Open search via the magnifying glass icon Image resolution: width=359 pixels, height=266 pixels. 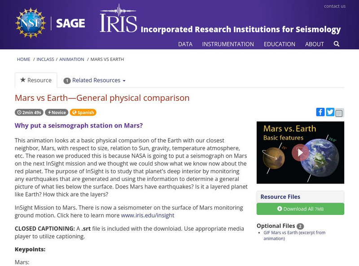pos(335,44)
